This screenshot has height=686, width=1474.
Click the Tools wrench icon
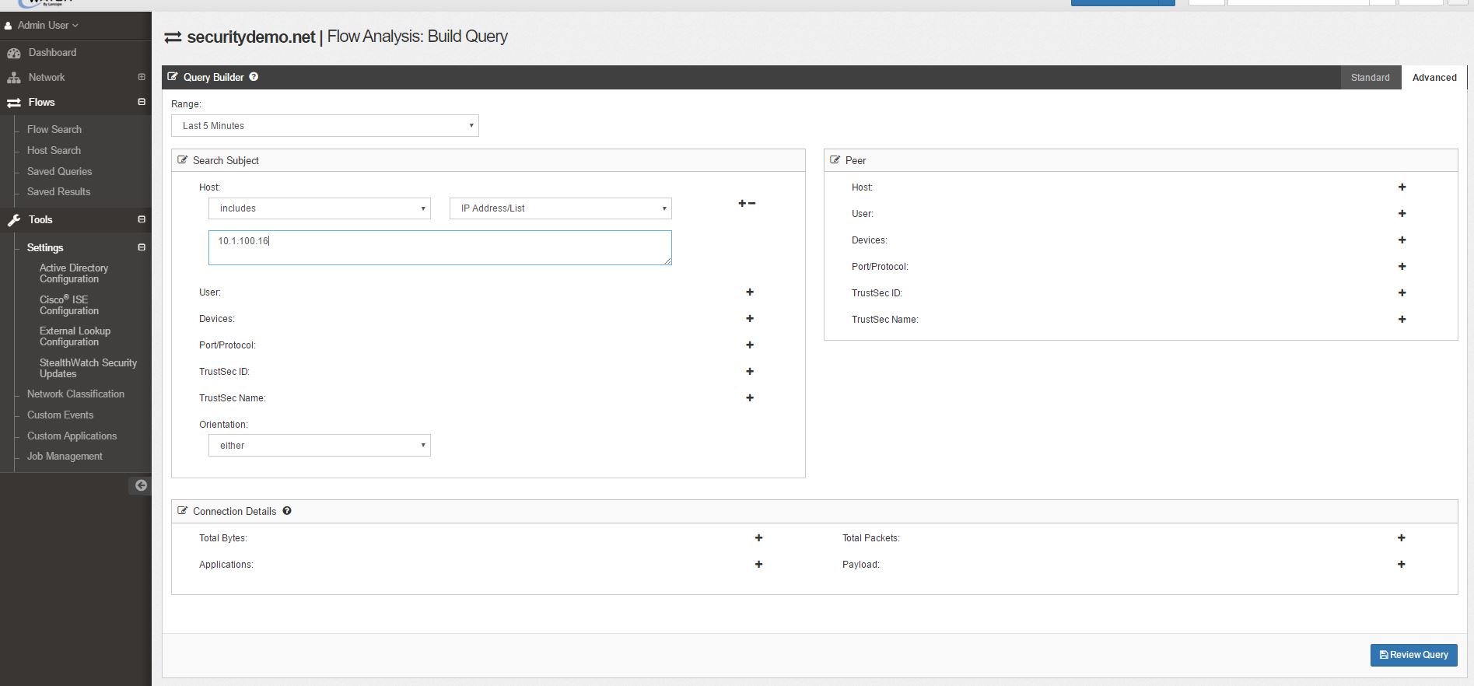[14, 220]
